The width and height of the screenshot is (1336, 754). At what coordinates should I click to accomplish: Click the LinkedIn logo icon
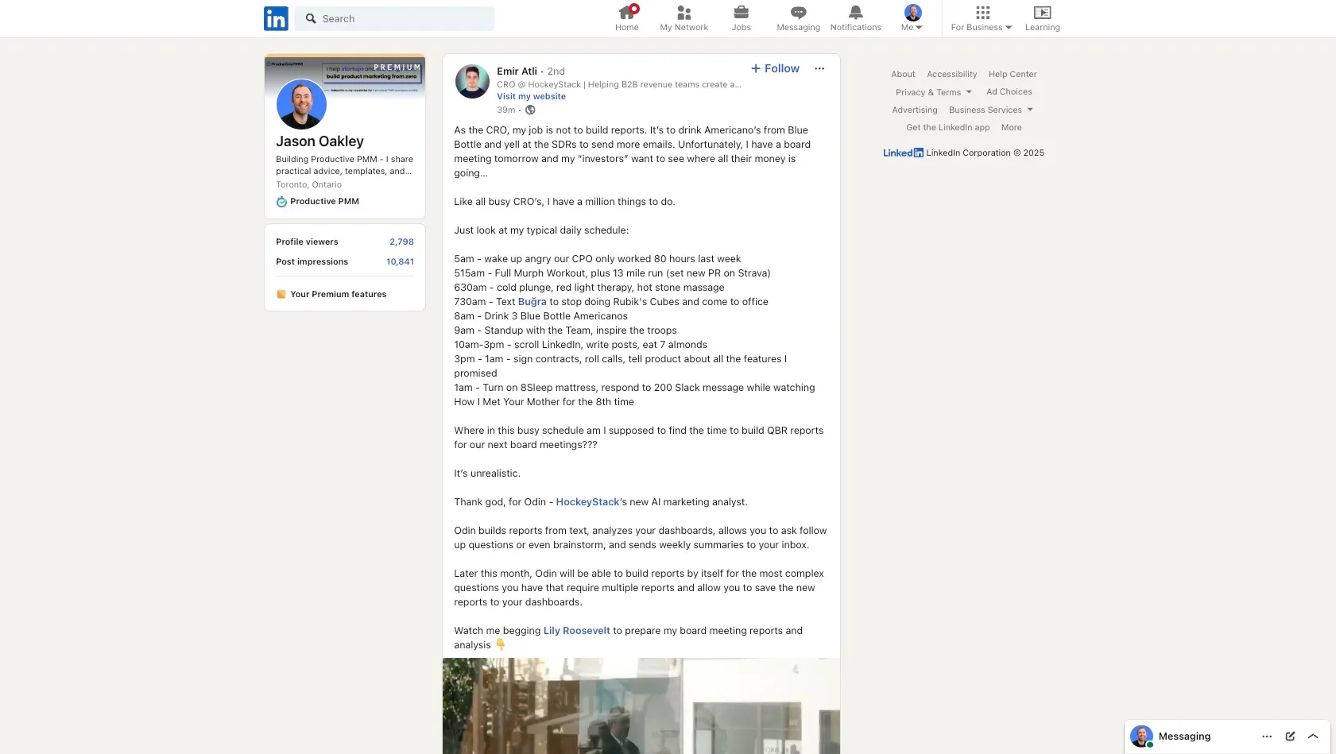point(275,18)
